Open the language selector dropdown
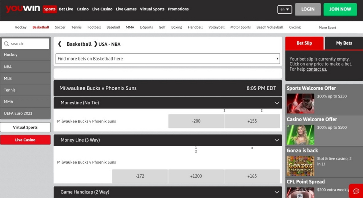The width and height of the screenshot is (363, 198). pos(285,9)
